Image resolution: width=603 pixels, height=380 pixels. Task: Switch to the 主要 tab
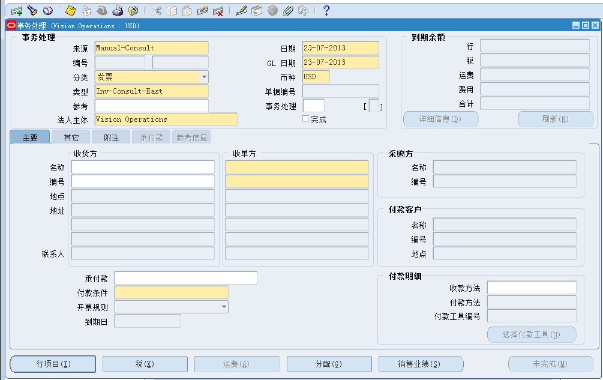tap(30, 137)
